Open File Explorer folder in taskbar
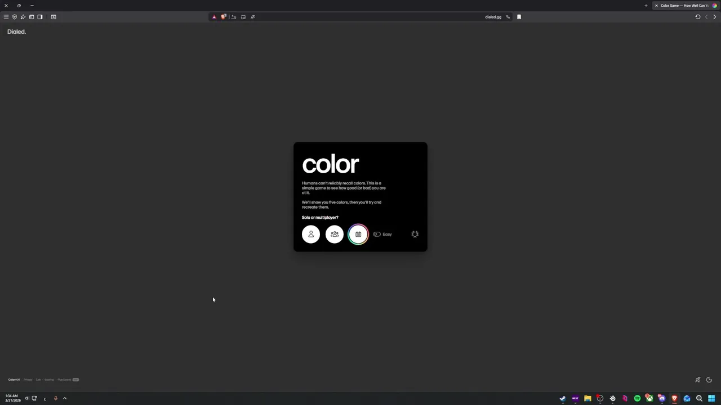 588,398
